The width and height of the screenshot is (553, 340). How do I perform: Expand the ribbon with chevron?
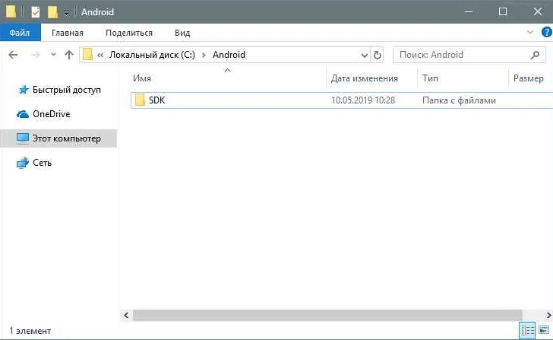[x=529, y=33]
